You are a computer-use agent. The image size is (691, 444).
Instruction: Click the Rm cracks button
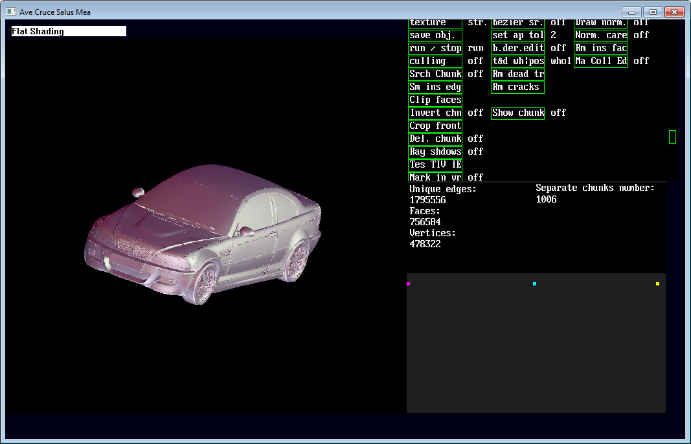click(x=517, y=87)
